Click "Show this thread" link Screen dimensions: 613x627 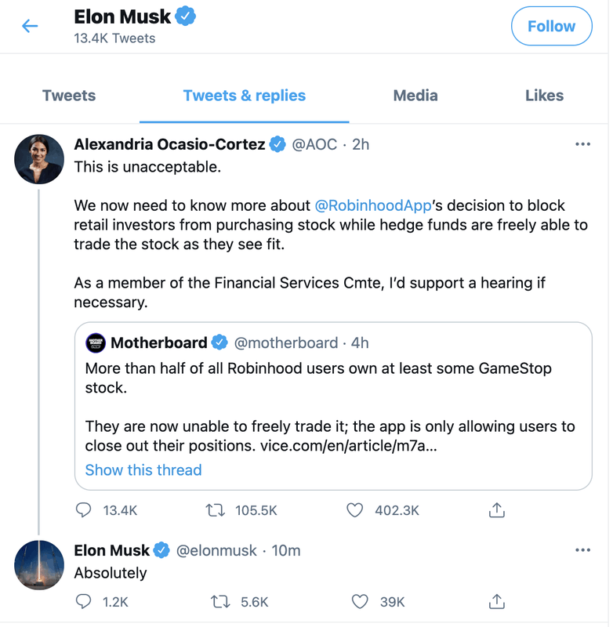click(x=143, y=470)
